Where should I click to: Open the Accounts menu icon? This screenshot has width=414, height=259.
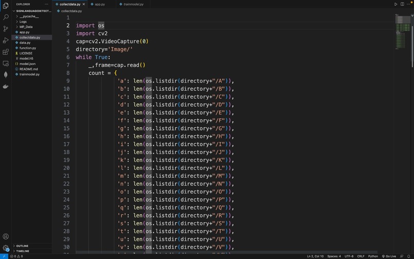pyautogui.click(x=6, y=236)
